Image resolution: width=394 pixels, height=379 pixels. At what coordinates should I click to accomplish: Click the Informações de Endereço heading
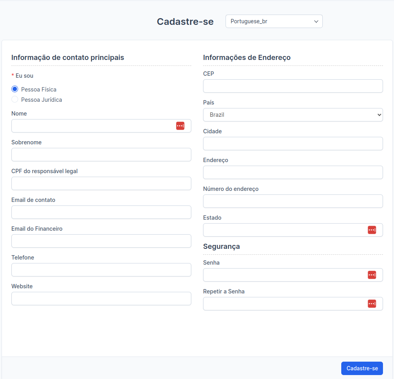coord(247,57)
